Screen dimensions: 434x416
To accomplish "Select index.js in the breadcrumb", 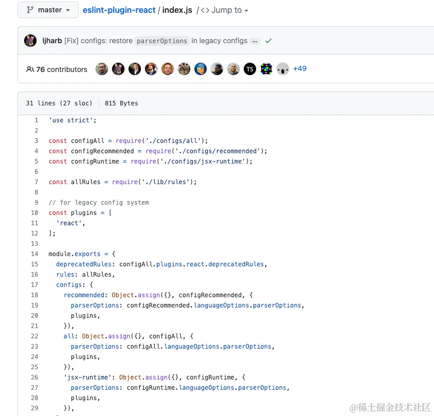I will [177, 10].
